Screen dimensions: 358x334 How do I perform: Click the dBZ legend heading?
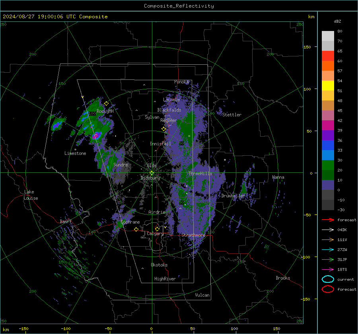click(337, 21)
